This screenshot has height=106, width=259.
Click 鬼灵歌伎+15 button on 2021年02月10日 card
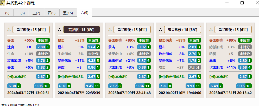(182, 30)
